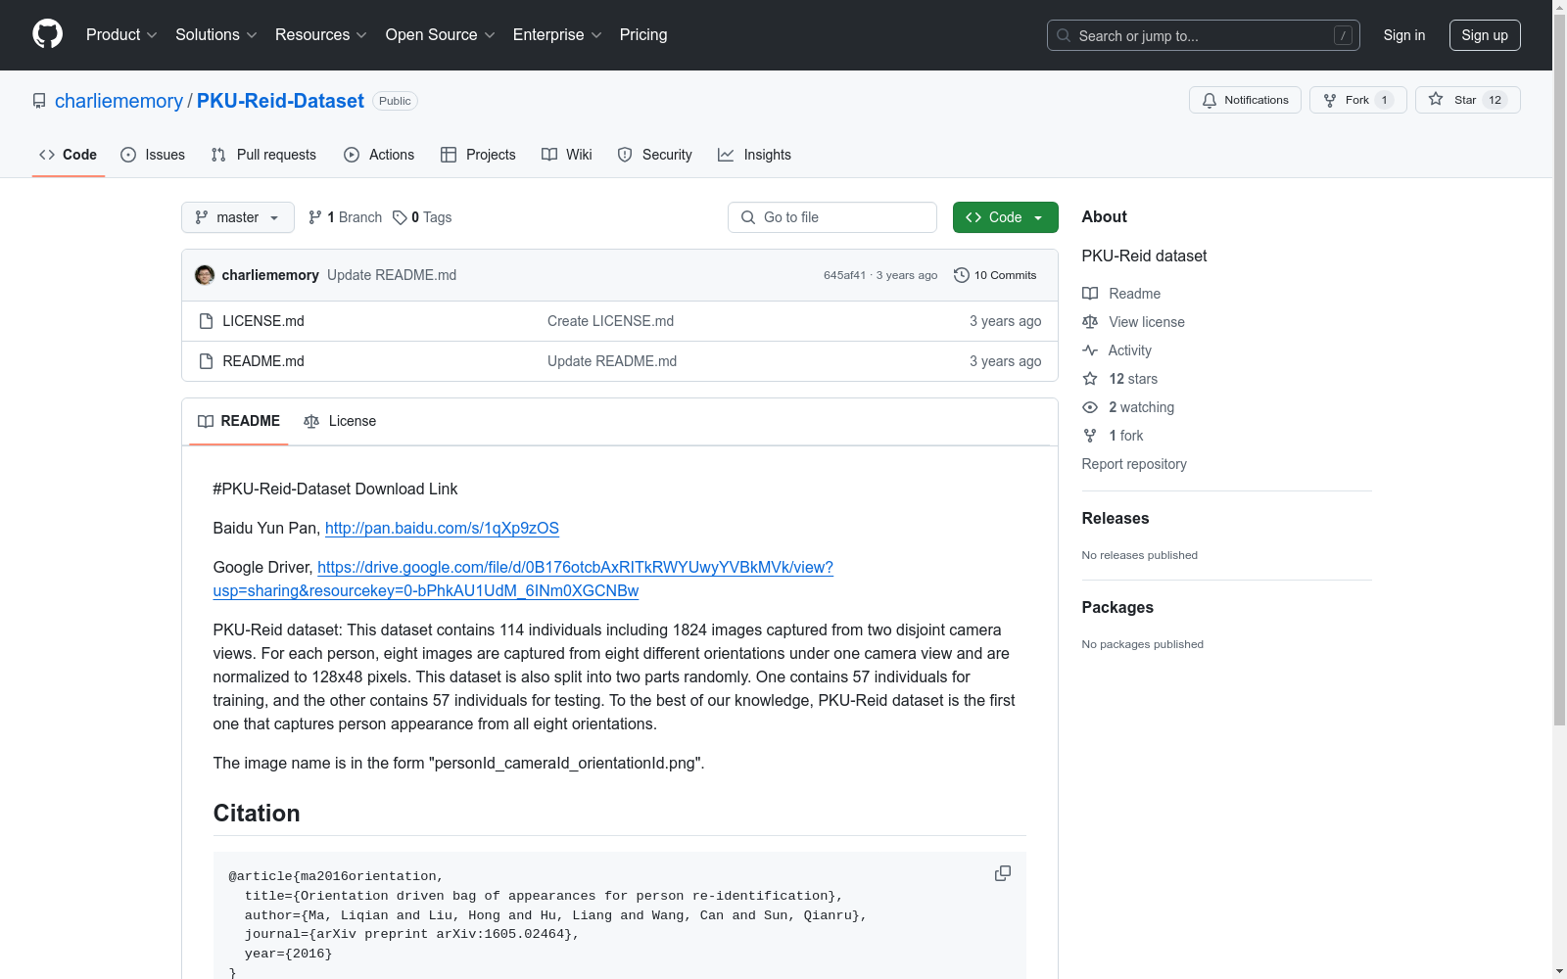The width and height of the screenshot is (1567, 979).
Task: Open the Wiki tab
Action: 567,155
